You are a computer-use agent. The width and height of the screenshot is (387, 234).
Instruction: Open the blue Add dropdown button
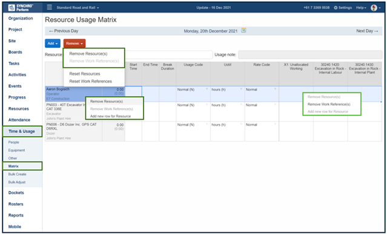[x=53, y=44]
